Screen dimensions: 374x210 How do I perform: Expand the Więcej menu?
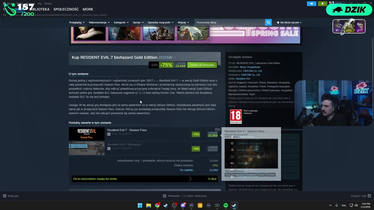point(183,22)
